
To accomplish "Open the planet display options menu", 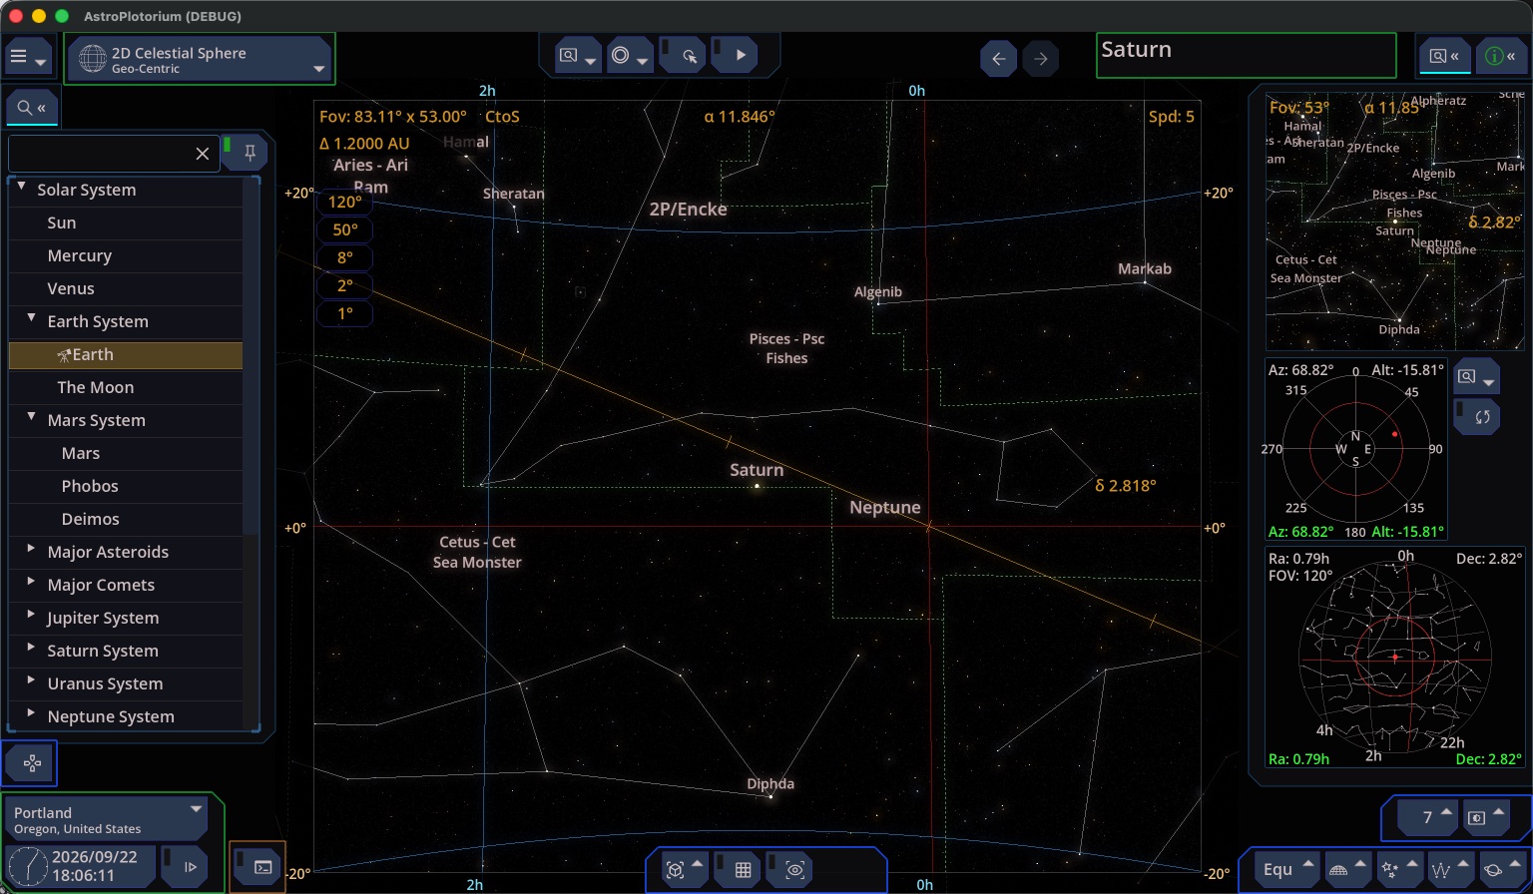I will (1502, 870).
